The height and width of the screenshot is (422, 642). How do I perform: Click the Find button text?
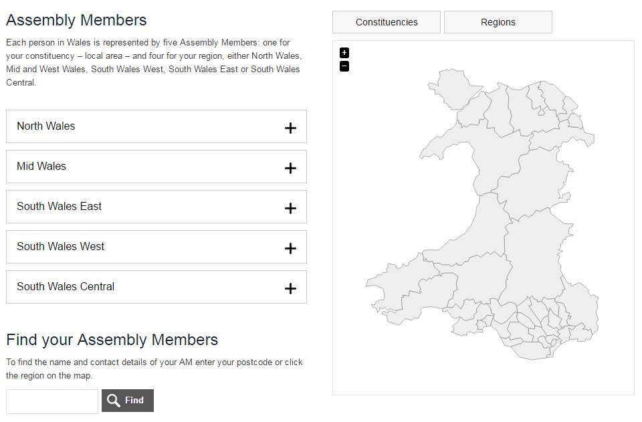click(x=134, y=401)
